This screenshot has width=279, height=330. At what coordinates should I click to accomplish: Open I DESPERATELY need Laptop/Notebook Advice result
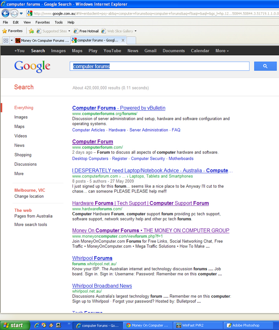tap(152, 170)
